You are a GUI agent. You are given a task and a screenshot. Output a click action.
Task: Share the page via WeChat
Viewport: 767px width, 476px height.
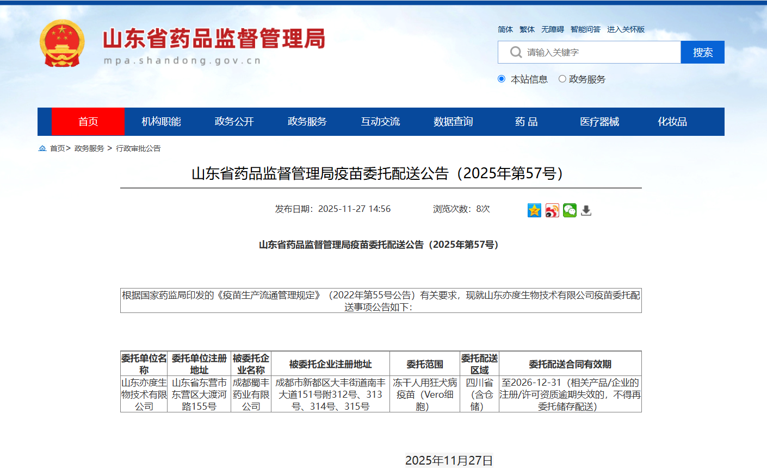click(569, 210)
